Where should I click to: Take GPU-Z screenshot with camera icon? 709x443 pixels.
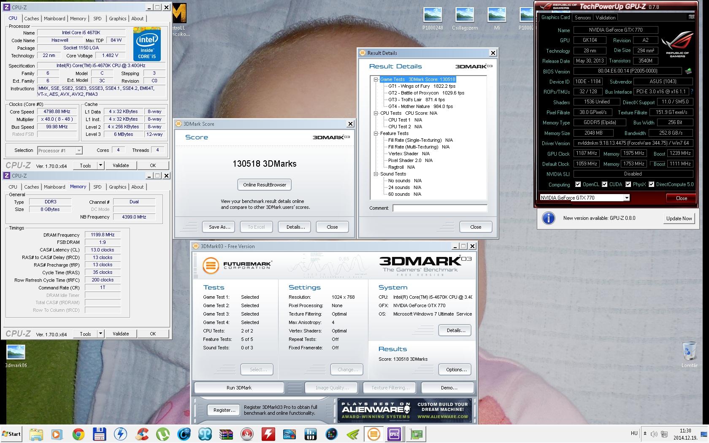tap(691, 17)
